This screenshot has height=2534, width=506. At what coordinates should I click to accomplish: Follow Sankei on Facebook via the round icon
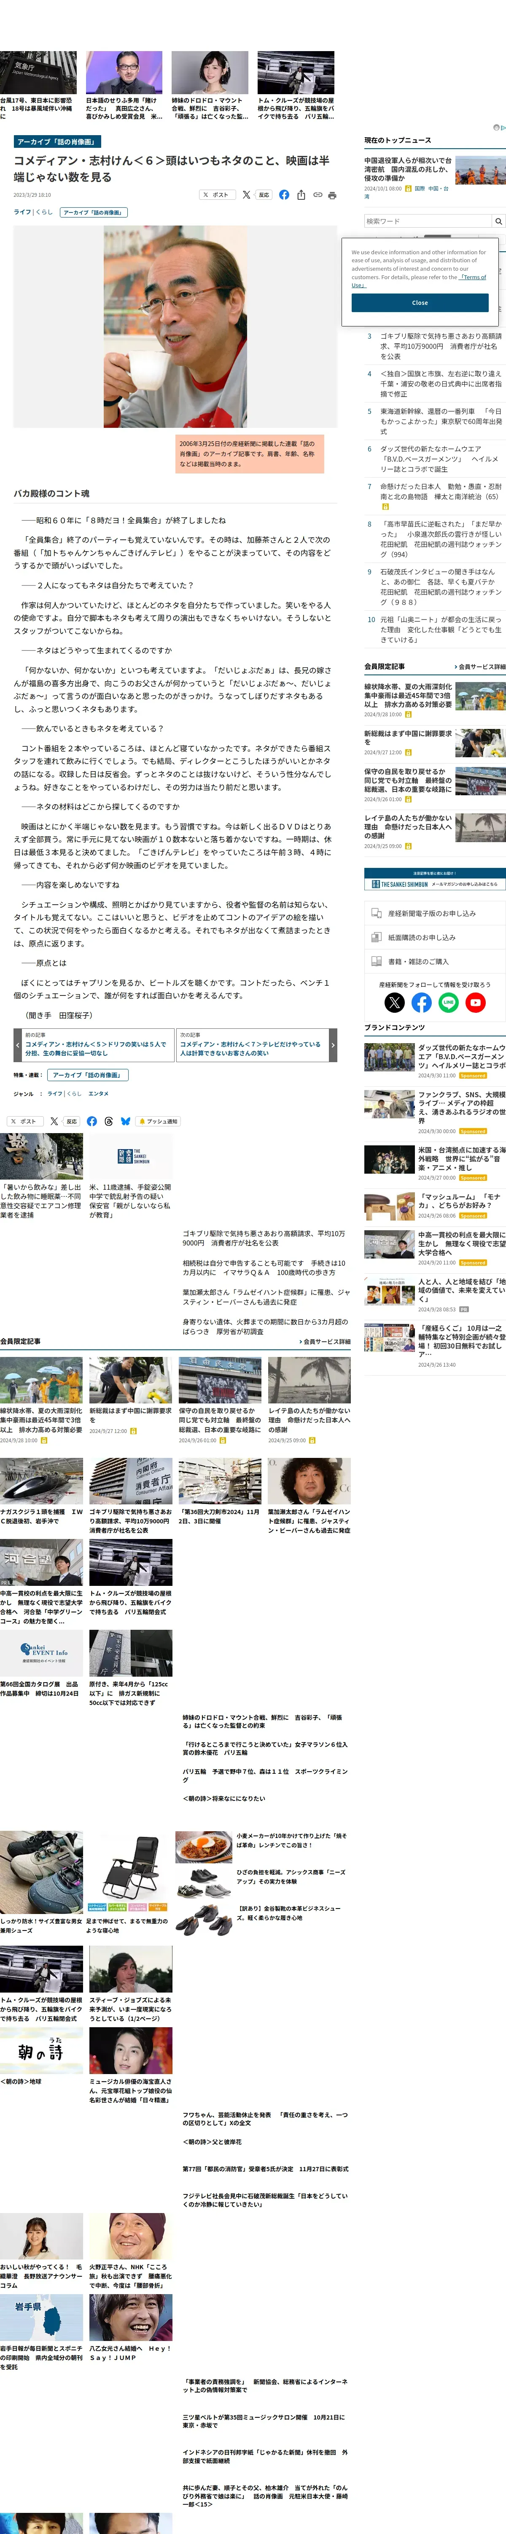(422, 1002)
